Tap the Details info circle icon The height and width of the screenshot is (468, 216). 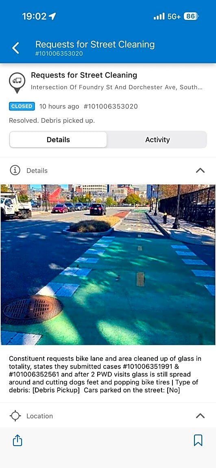(15, 171)
